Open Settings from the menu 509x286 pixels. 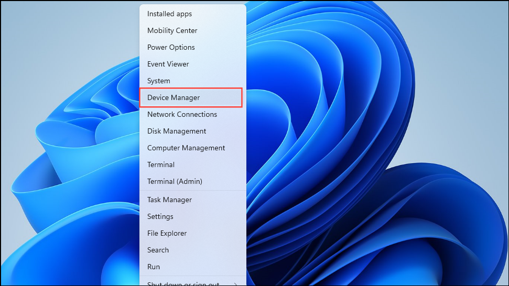point(193,217)
